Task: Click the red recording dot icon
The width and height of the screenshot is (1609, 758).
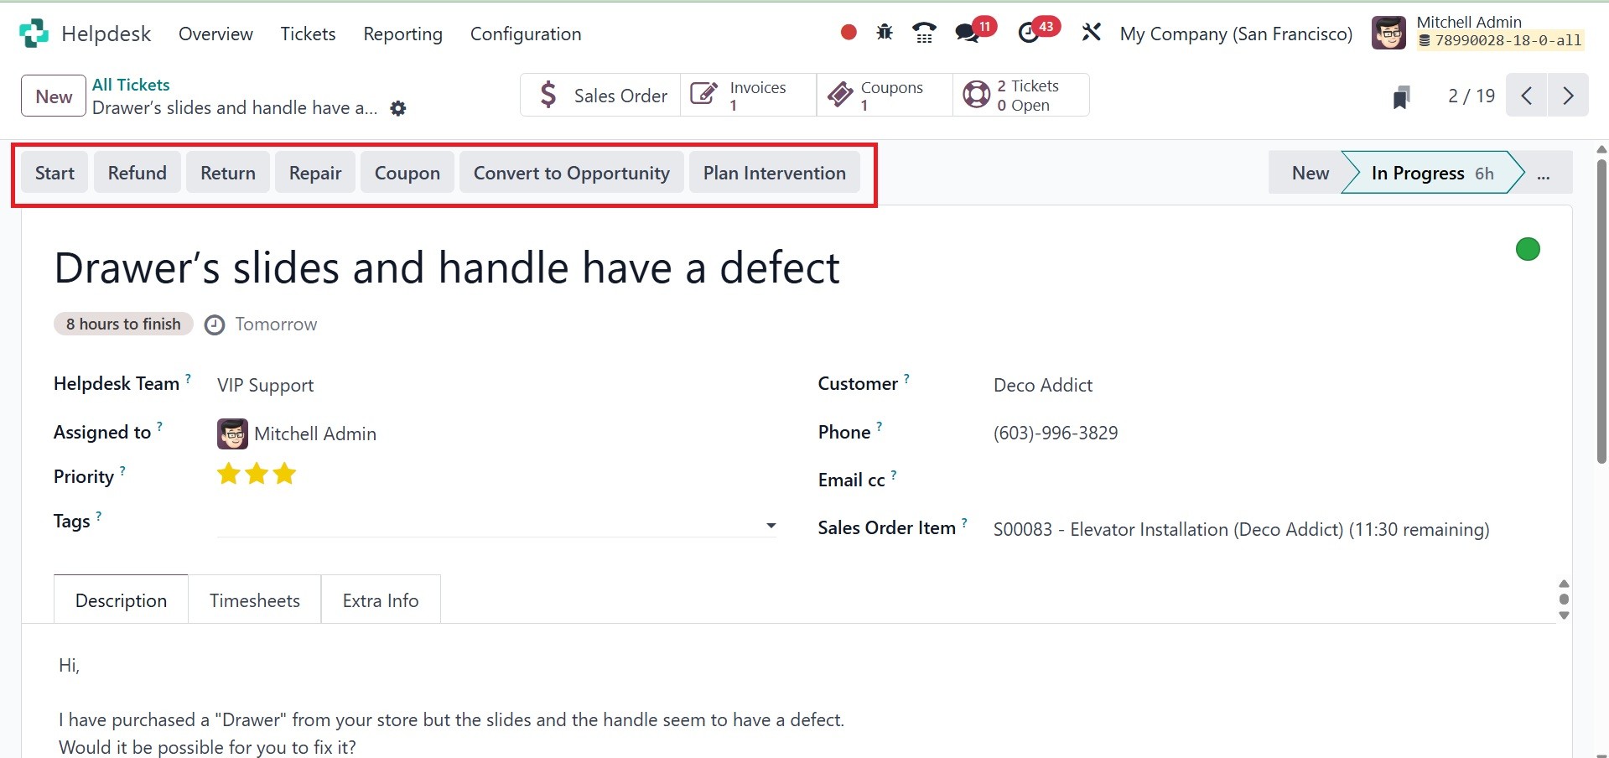Action: pos(849,33)
